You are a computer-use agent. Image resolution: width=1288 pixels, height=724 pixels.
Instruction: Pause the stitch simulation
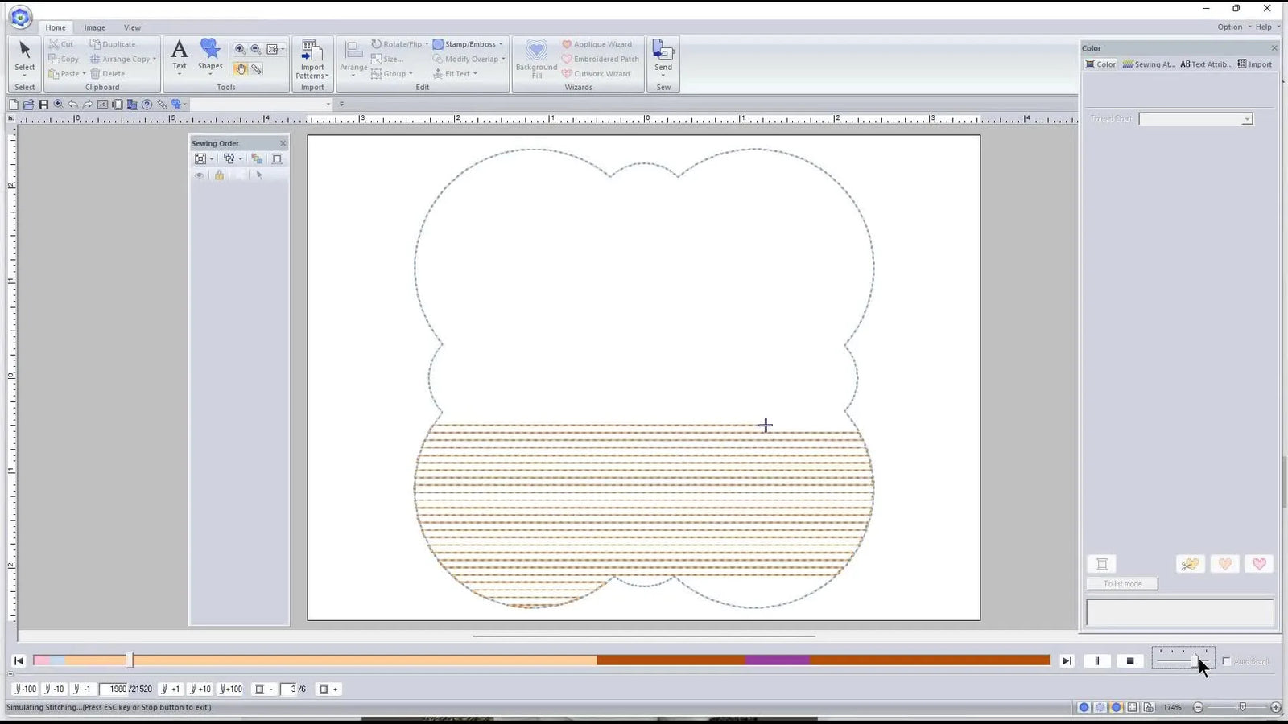pos(1096,661)
